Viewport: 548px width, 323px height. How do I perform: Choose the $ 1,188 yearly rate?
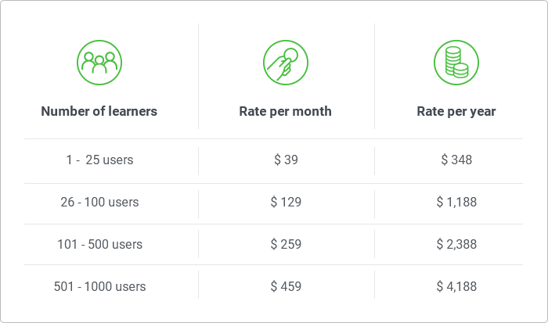point(456,203)
